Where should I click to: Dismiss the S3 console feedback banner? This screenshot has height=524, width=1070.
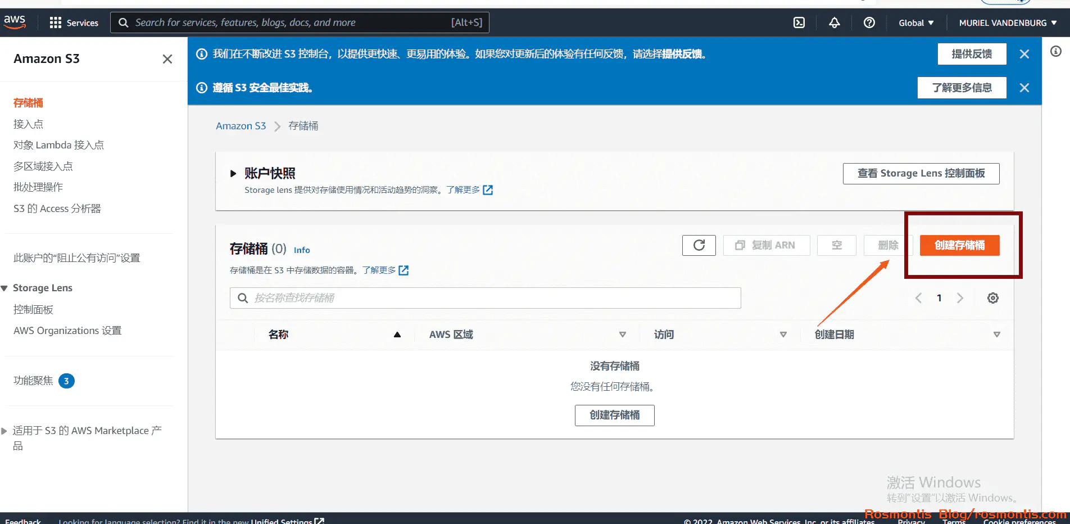[x=1024, y=54]
